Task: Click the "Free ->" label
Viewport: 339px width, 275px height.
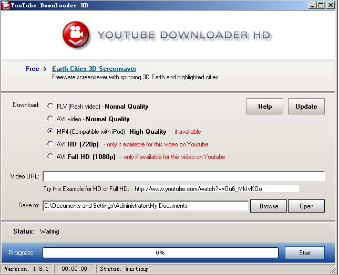Action: click(x=36, y=69)
